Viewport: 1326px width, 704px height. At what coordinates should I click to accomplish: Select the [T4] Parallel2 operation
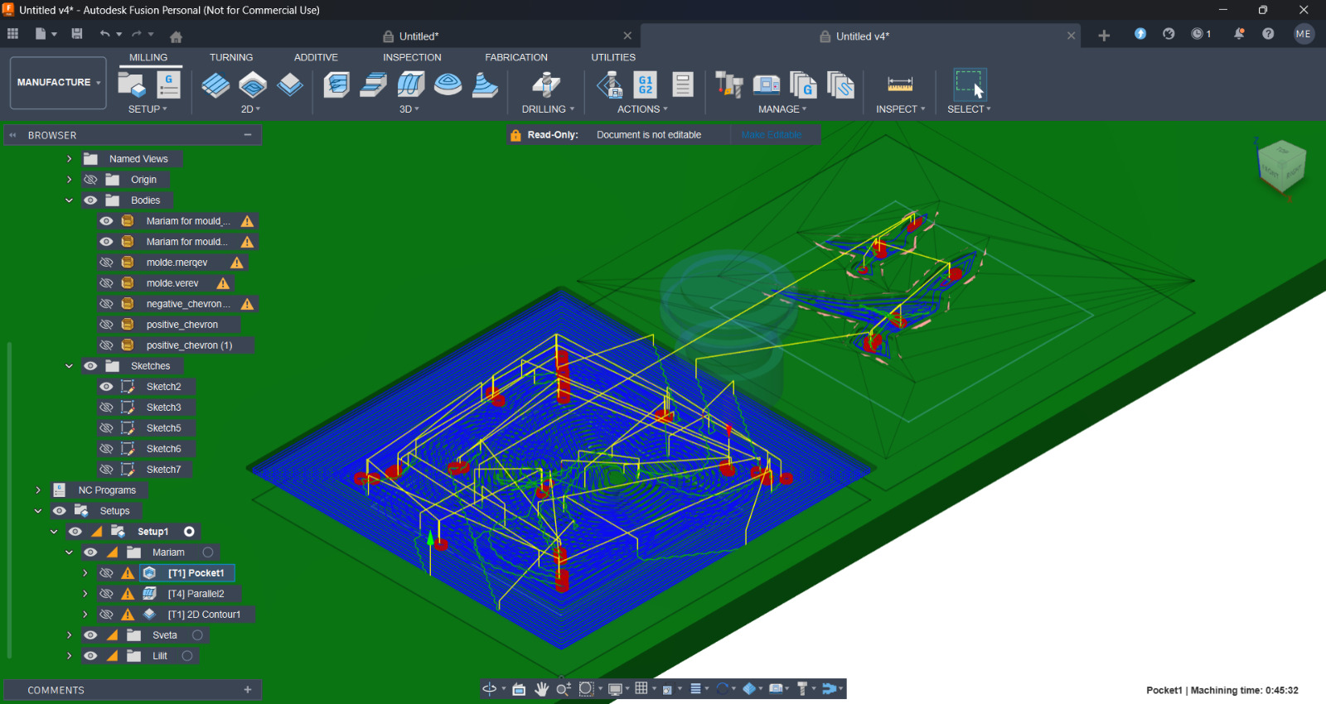click(x=196, y=594)
